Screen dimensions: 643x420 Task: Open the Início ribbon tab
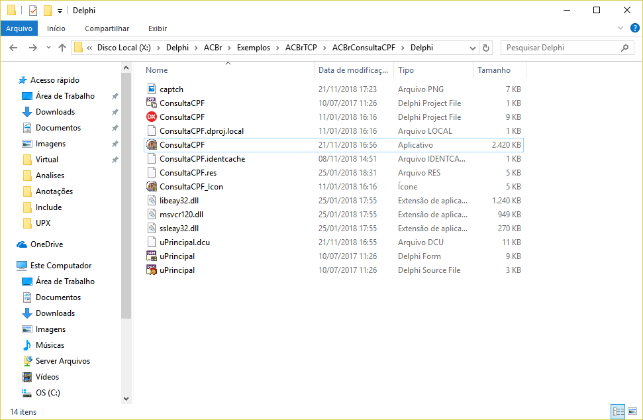coord(56,28)
